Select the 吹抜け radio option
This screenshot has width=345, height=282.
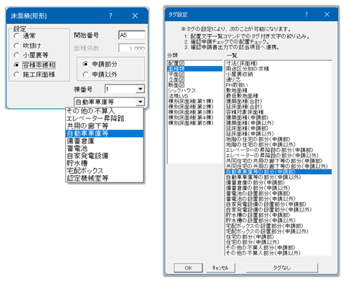point(16,46)
